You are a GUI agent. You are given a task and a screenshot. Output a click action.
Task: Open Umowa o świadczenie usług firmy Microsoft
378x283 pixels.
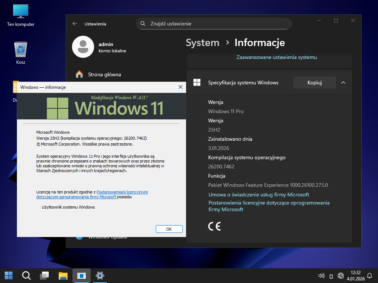259,195
